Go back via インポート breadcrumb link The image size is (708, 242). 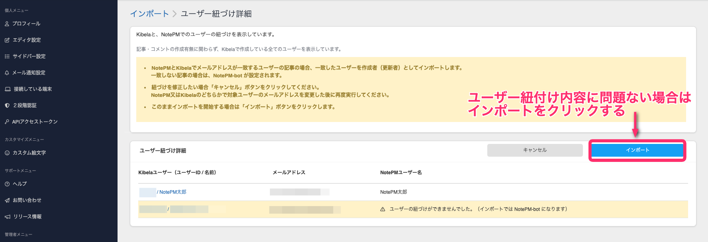click(x=149, y=14)
